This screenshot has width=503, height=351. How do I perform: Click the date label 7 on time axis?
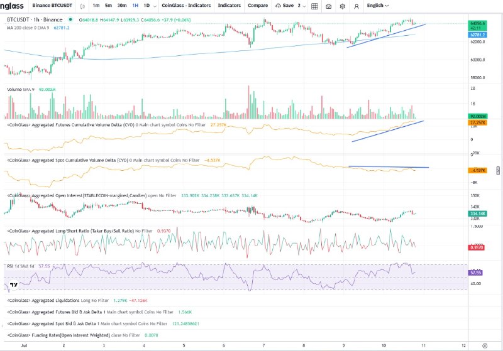click(263, 346)
